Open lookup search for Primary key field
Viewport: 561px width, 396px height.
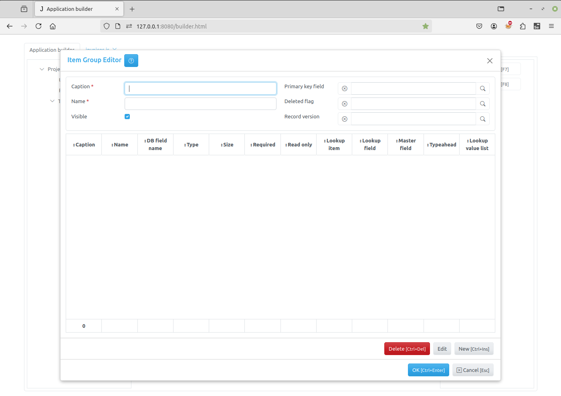[x=482, y=89]
